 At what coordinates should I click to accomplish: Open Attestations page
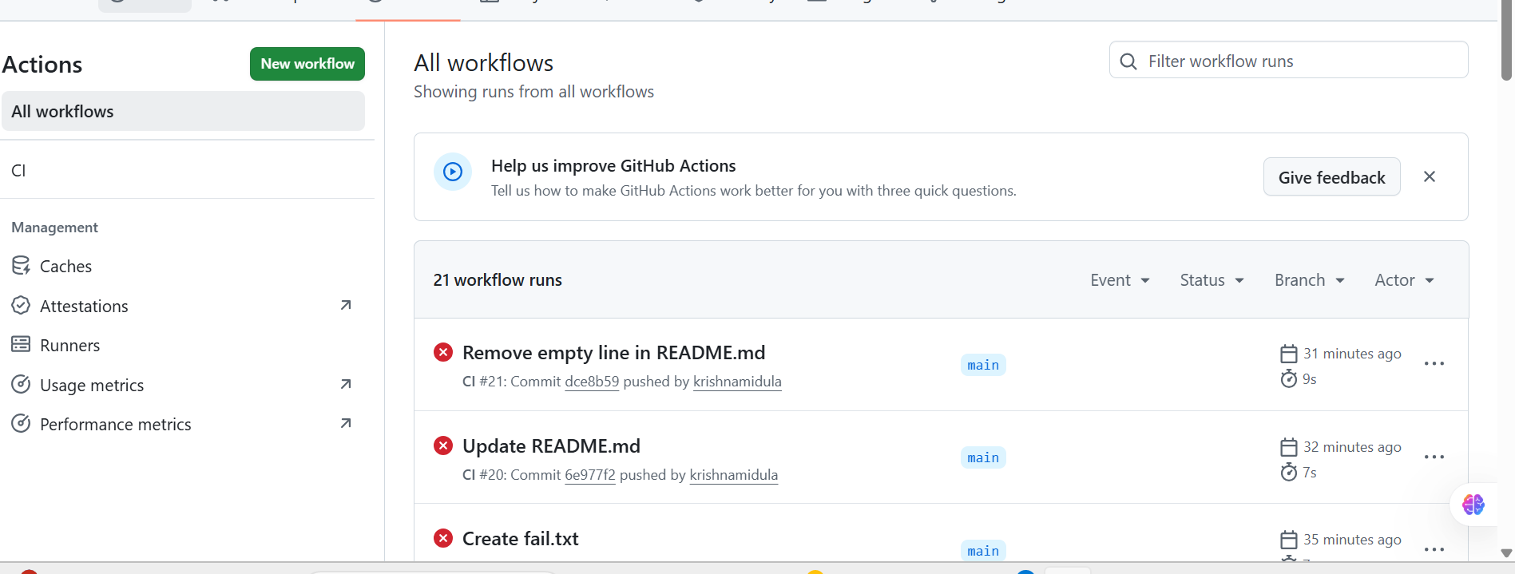click(x=84, y=306)
